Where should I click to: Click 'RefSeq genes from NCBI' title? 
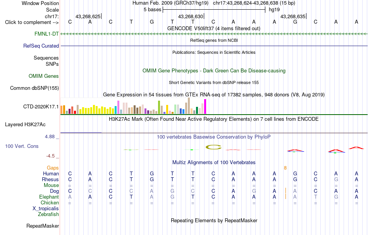(214, 40)
